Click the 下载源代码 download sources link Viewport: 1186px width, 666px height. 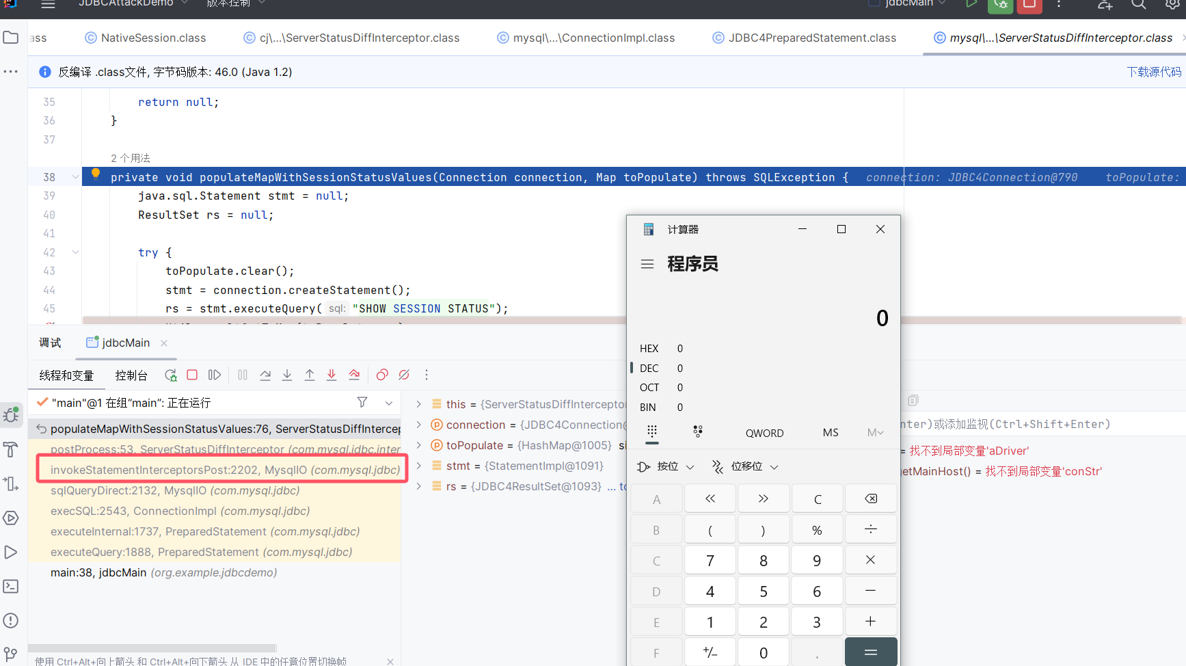[1154, 72]
